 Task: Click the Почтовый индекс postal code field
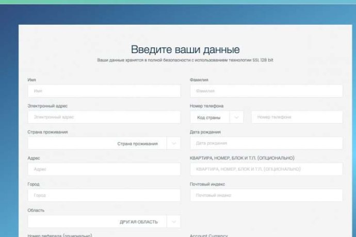tap(266, 195)
